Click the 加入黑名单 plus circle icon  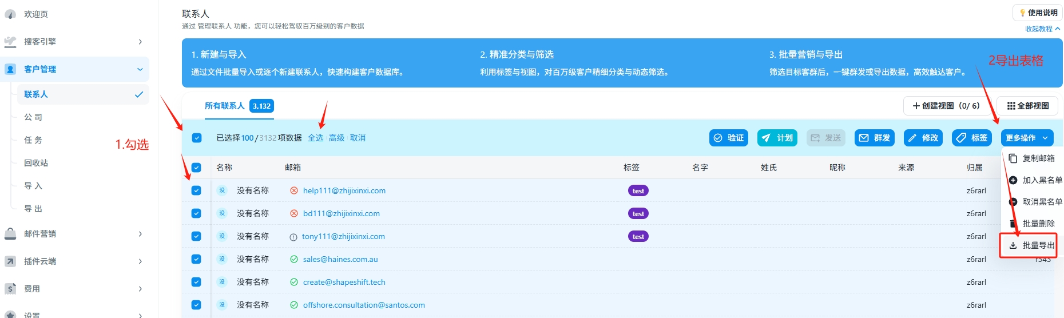tap(1013, 180)
